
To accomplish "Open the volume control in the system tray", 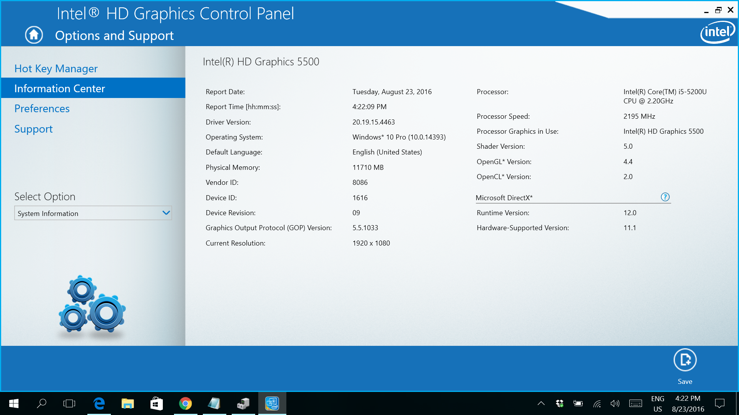I will 615,403.
